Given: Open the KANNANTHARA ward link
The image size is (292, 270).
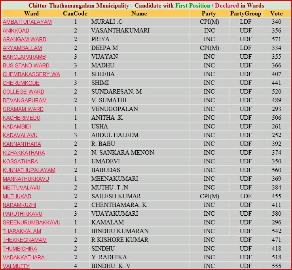Looking at the screenshot, I should [x=22, y=144].
